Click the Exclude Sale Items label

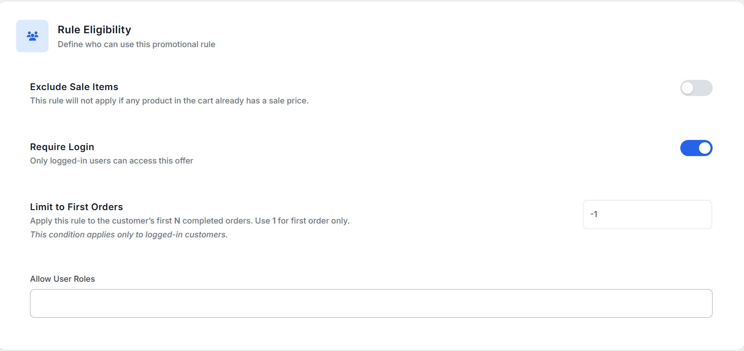point(74,87)
